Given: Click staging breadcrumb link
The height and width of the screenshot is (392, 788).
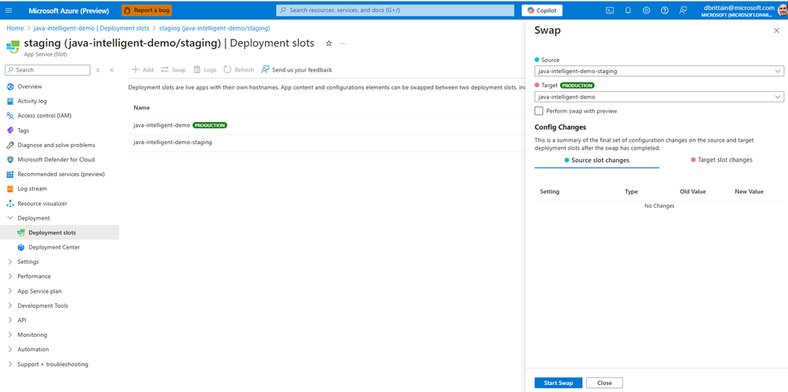Looking at the screenshot, I should tap(215, 28).
